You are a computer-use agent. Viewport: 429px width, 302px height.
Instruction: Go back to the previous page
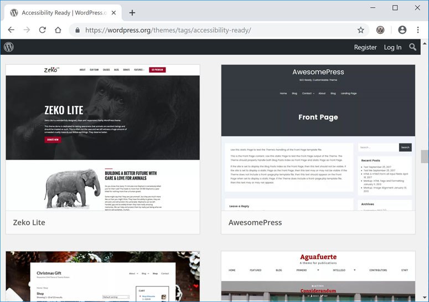coord(11,30)
